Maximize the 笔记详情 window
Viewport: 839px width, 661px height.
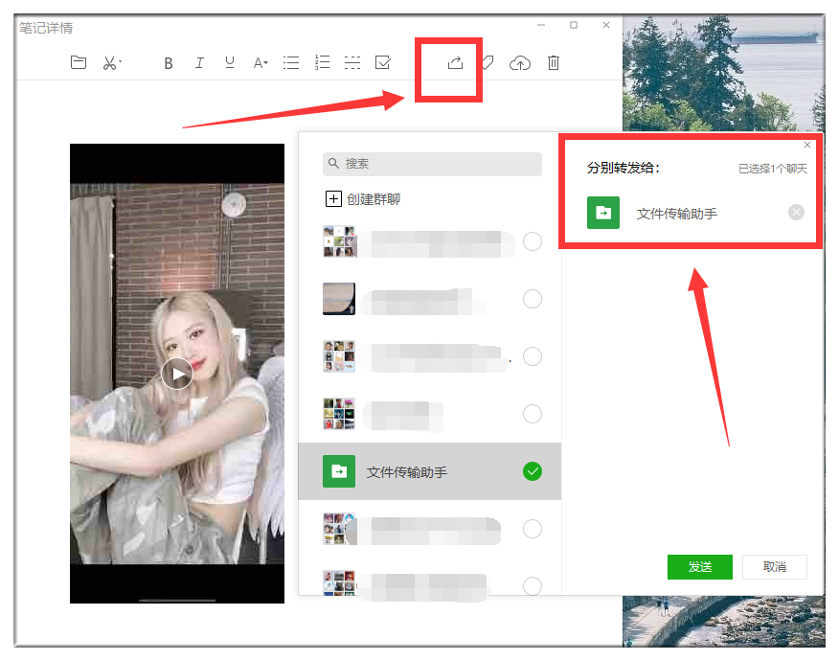574,25
